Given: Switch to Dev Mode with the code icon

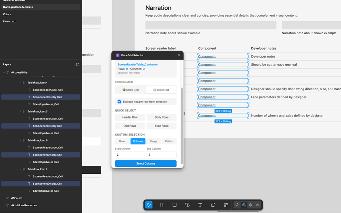Looking at the screenshot, I should pos(257,205).
